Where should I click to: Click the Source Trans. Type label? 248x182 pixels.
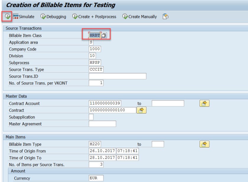tap(26, 70)
